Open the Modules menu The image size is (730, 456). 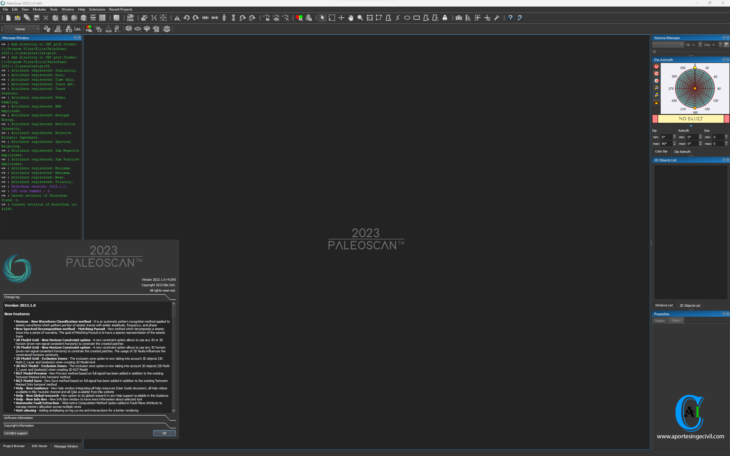(39, 9)
